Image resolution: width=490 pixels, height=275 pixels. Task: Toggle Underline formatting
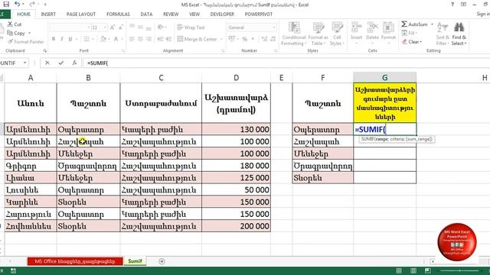coord(70,39)
